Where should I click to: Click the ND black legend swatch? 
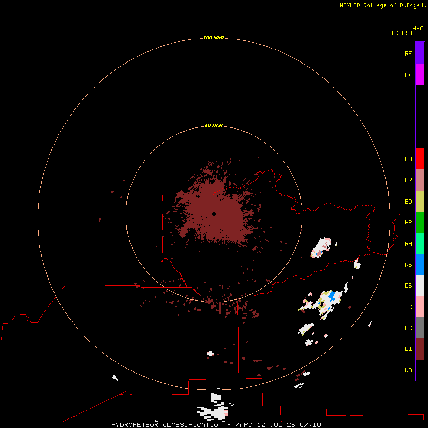(420, 370)
